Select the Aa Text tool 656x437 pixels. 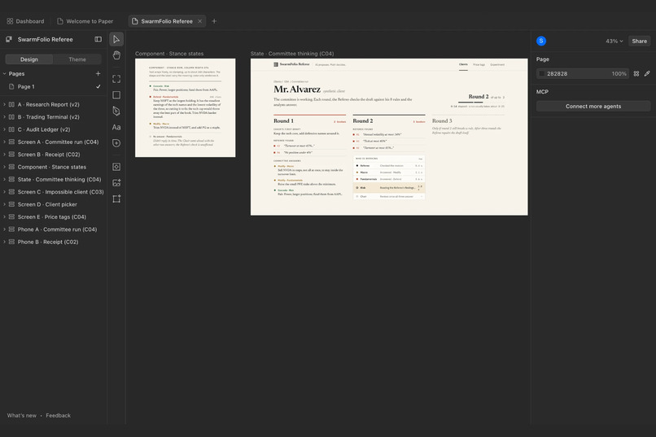coord(116,127)
